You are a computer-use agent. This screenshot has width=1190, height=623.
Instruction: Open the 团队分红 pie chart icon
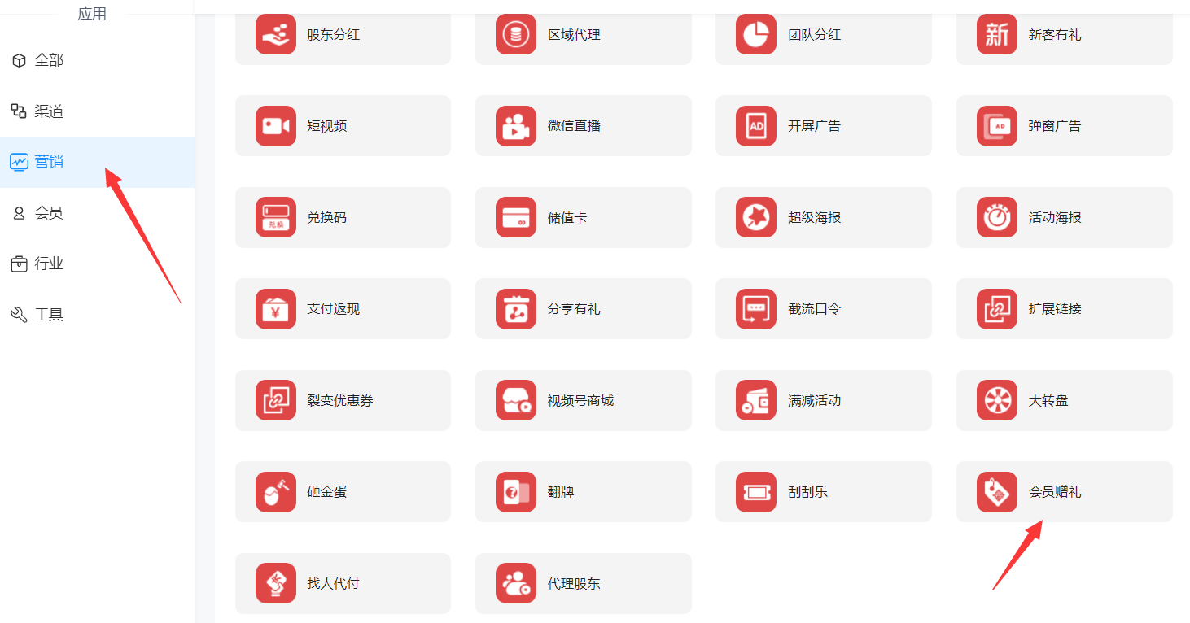tap(756, 35)
